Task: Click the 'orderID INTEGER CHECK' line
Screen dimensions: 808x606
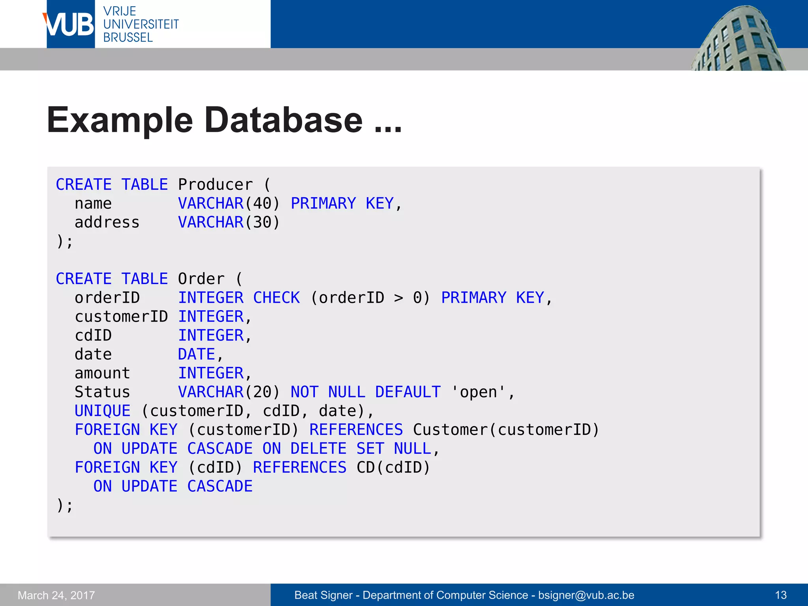Action: point(313,298)
